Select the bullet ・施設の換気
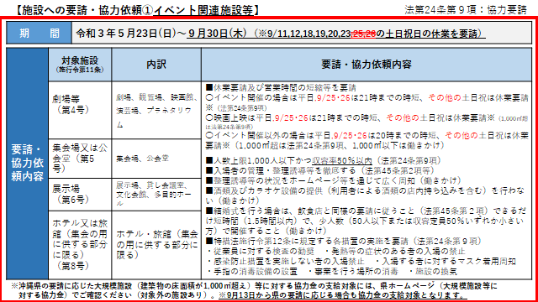The image size is (538, 302). (432, 272)
